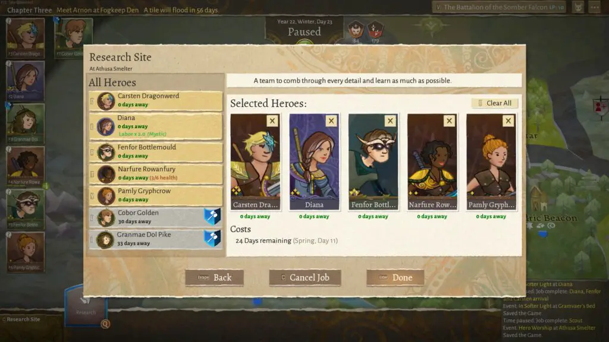The image size is (609, 342).
Task: Toggle Carsten Dragonwerd in All Heroes list
Action: (x=156, y=100)
